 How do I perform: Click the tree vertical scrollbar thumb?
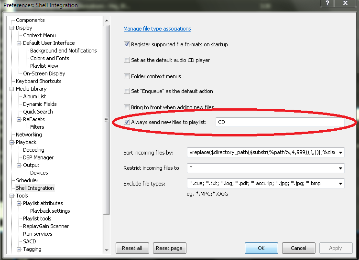[x=107, y=120]
